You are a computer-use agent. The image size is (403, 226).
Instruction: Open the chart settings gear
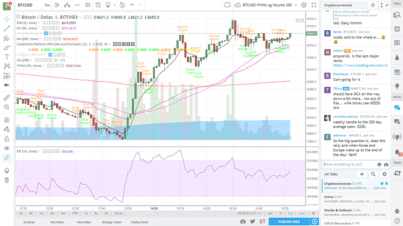tap(304, 5)
